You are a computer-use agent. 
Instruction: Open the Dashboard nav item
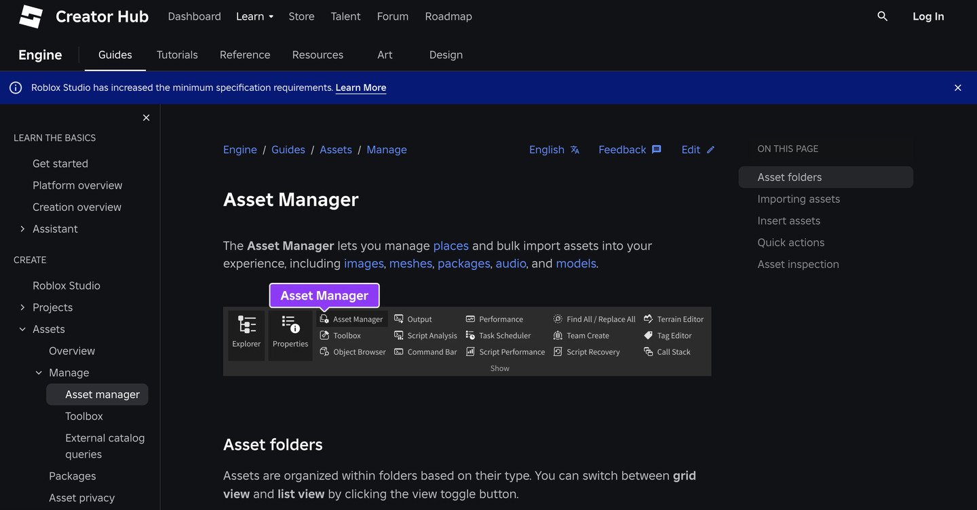pos(194,16)
